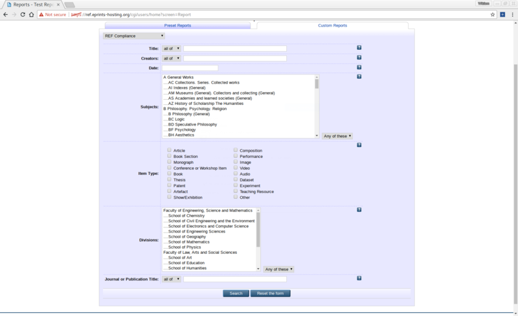The height and width of the screenshot is (316, 518).
Task: Open the help icon for the Creators field
Action: click(x=359, y=58)
